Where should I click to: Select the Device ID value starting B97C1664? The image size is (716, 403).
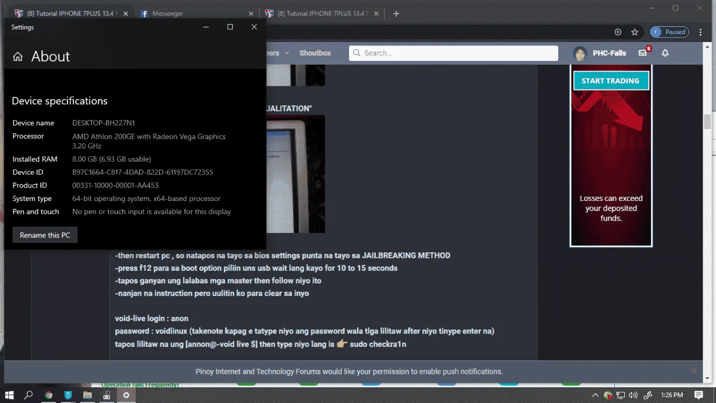143,172
